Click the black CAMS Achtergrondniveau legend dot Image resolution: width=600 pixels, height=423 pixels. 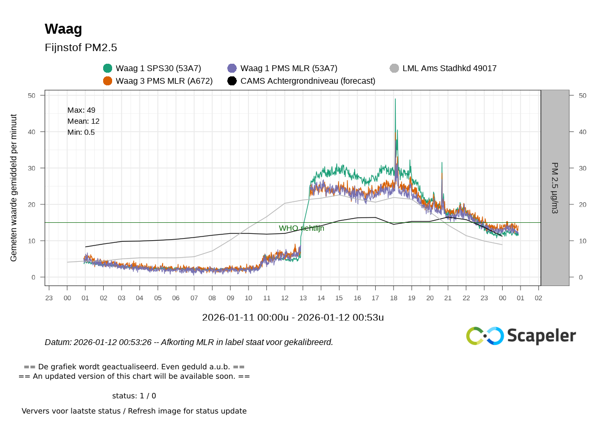(232, 81)
